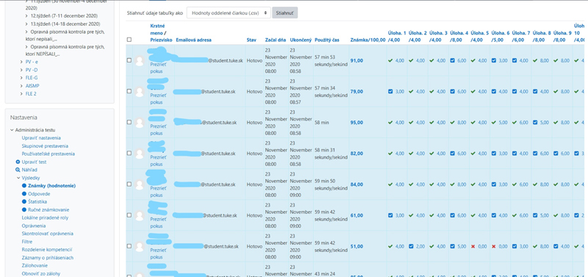Open Používateľské prestavenia link

coord(48,154)
